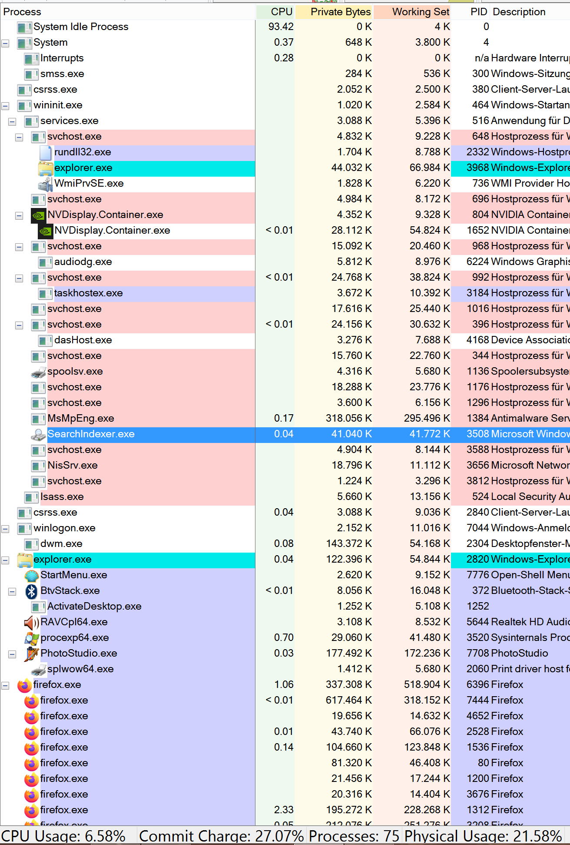Collapse the PhotoStudio.exe tree node
The height and width of the screenshot is (845, 570).
(x=12, y=654)
